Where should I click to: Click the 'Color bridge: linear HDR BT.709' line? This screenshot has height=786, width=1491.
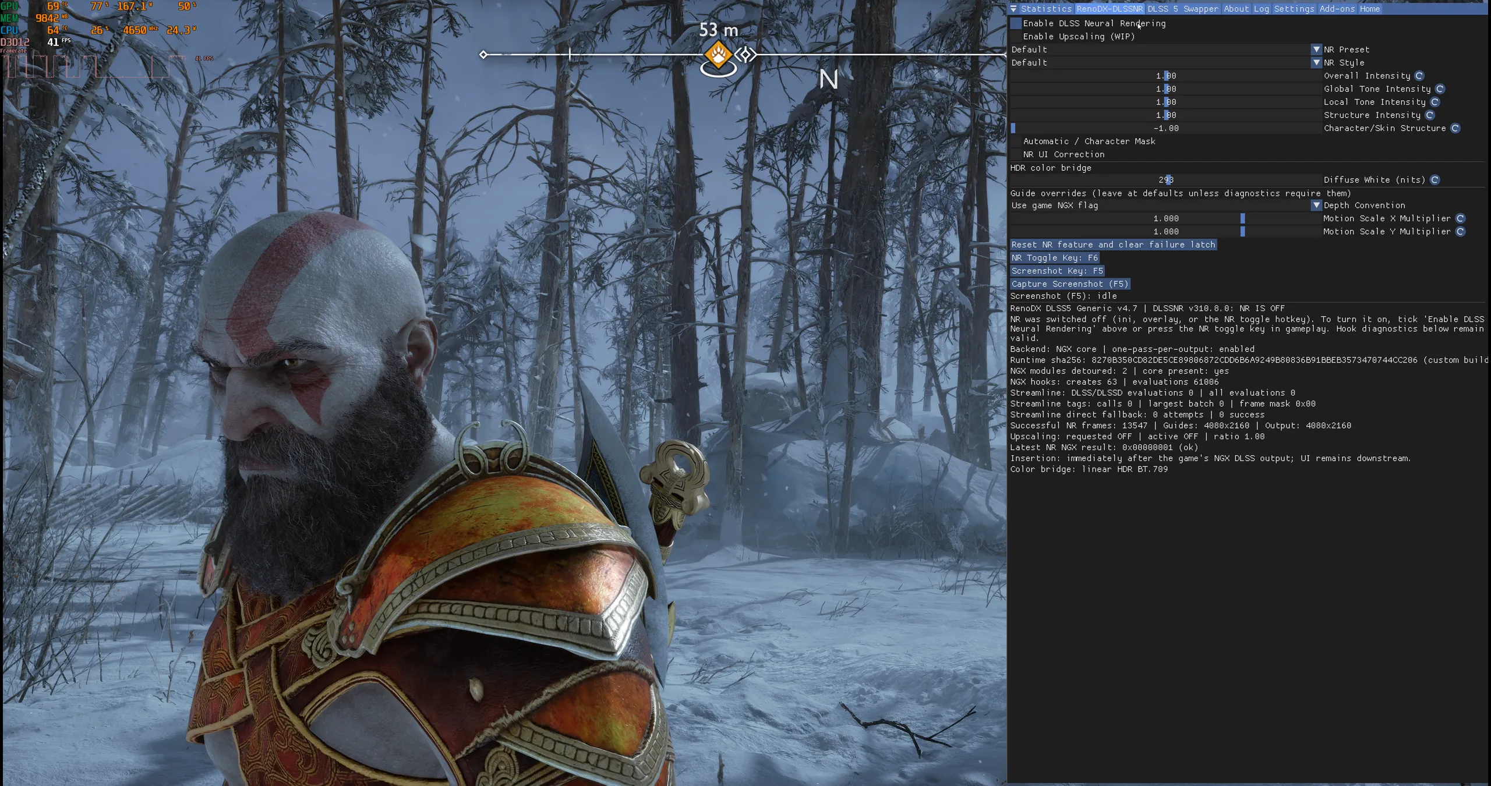pyautogui.click(x=1089, y=469)
